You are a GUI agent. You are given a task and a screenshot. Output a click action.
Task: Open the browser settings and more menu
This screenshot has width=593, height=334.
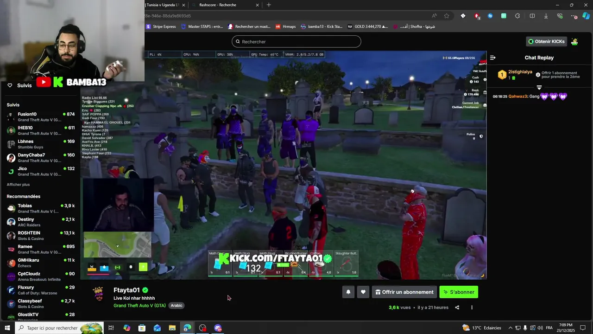click(574, 16)
